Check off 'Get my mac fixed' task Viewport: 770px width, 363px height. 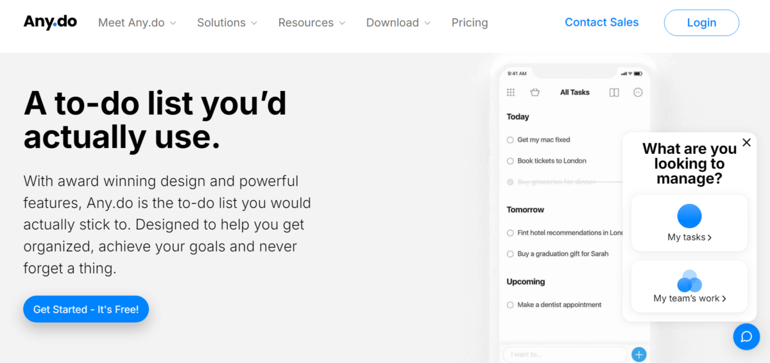click(x=510, y=140)
